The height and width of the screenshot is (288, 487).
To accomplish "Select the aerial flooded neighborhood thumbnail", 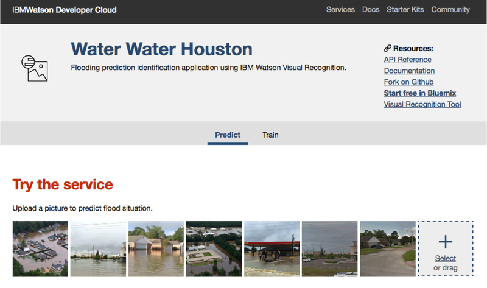I will (40, 249).
